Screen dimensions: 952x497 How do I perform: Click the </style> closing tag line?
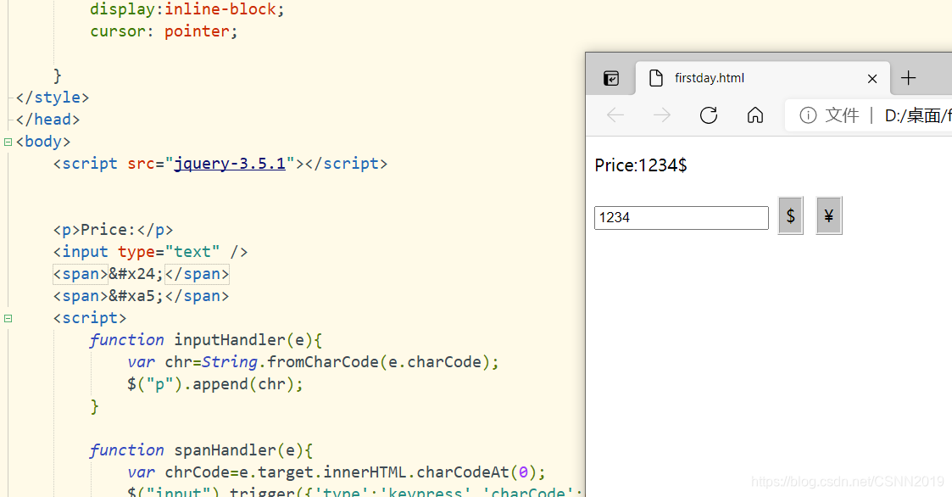click(53, 98)
